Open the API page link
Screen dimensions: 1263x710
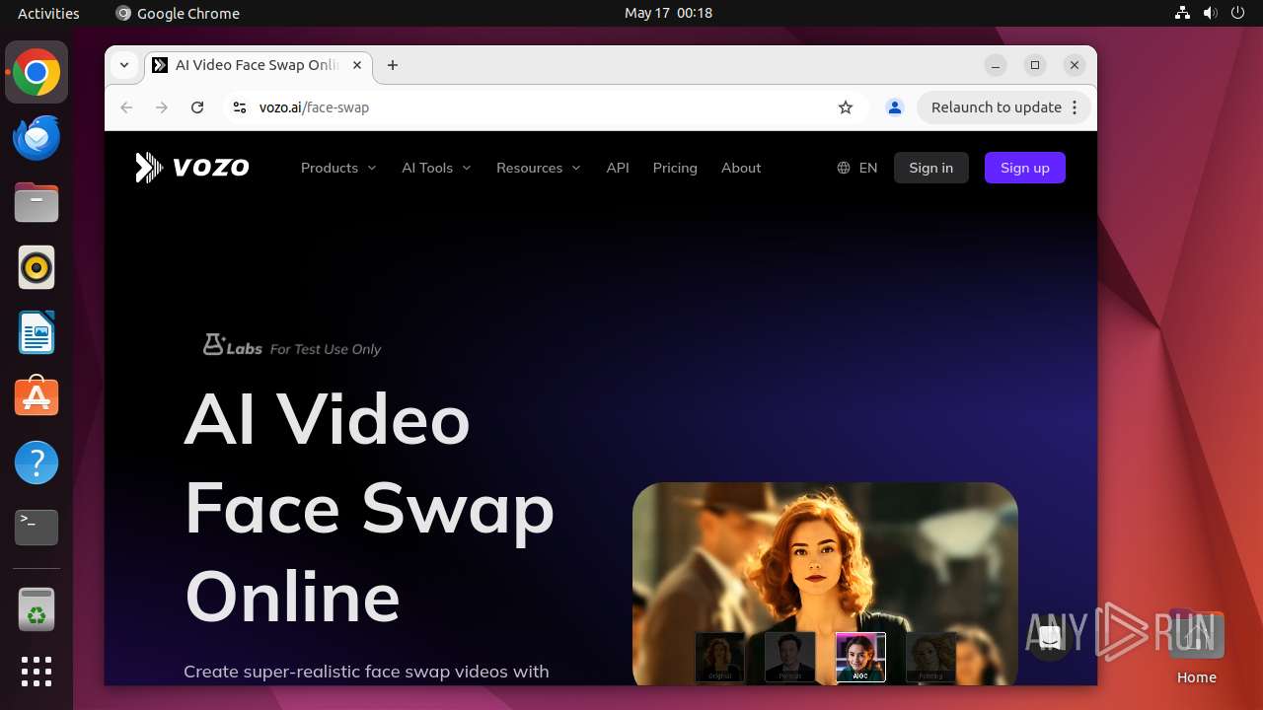click(618, 168)
